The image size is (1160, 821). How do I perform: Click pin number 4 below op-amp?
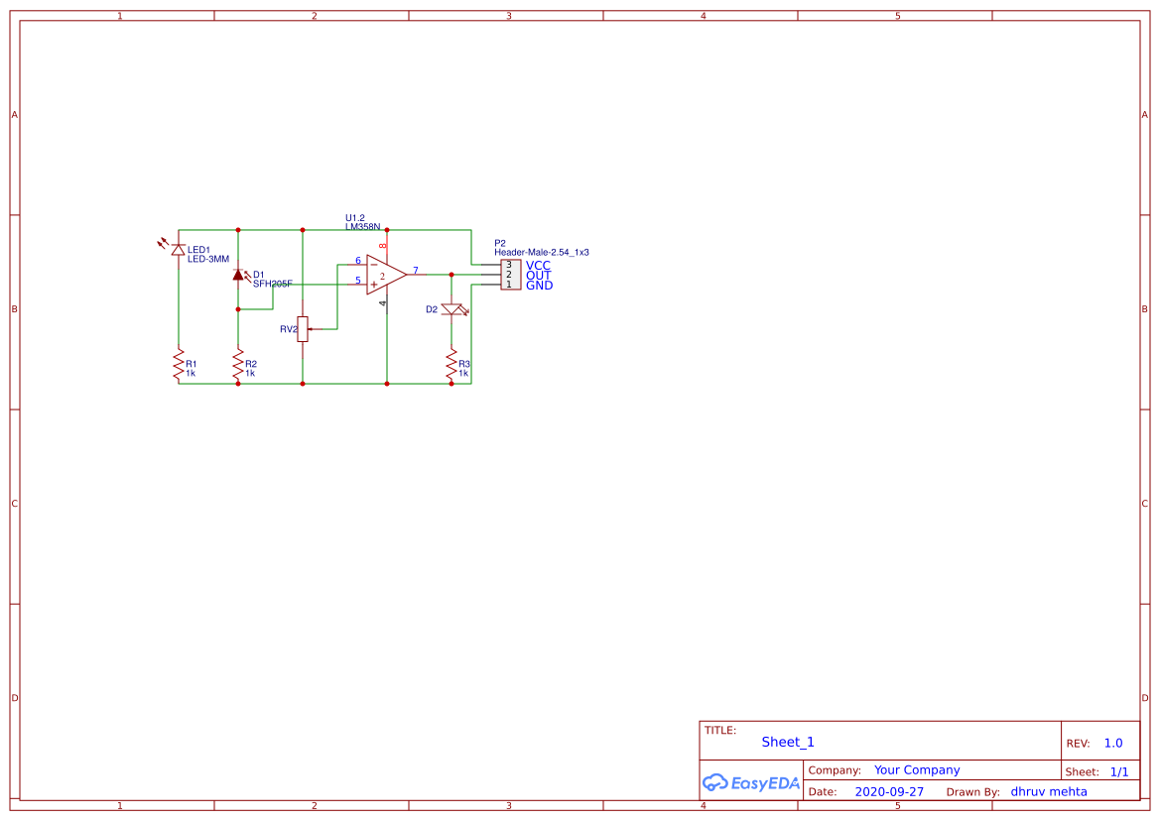click(382, 303)
